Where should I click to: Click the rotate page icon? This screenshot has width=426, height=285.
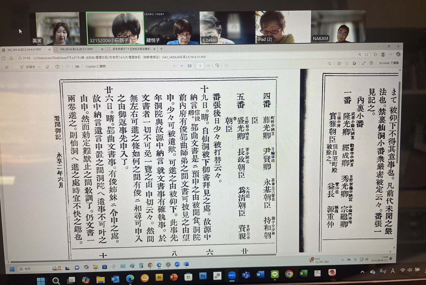(x=217, y=66)
